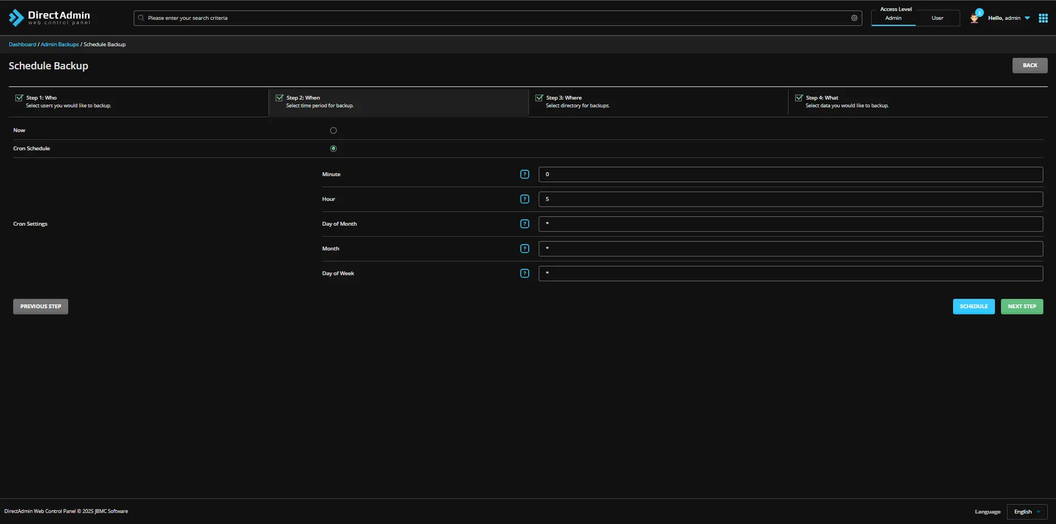
Task: Select the Now radio button
Action: tap(333, 130)
